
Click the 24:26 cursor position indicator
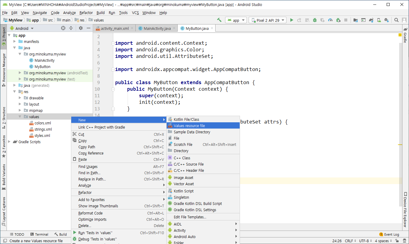pos(337,241)
